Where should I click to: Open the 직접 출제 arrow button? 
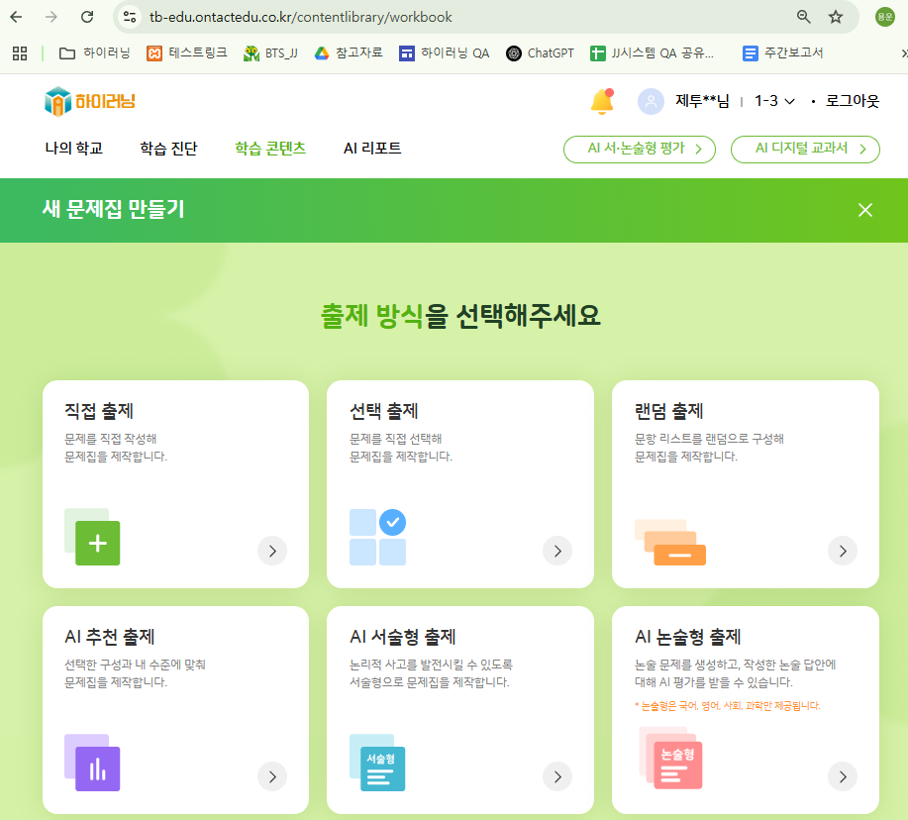tap(272, 551)
